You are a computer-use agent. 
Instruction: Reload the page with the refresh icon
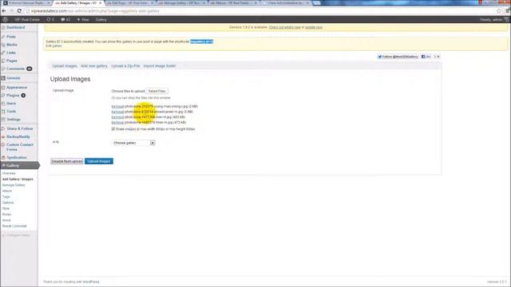coord(19,10)
